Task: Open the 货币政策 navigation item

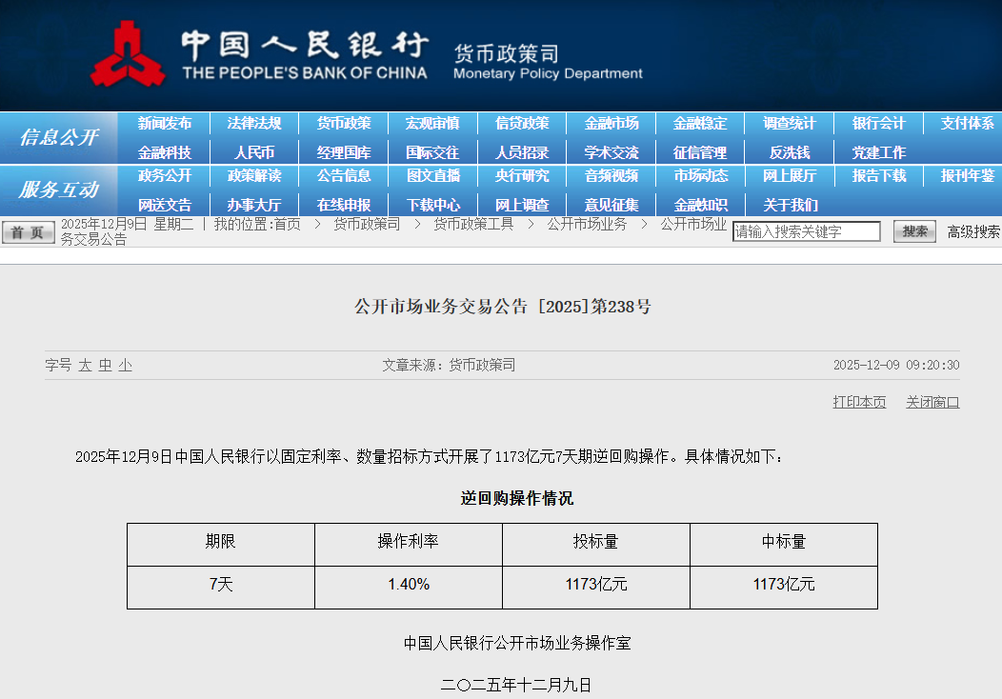Action: click(344, 124)
